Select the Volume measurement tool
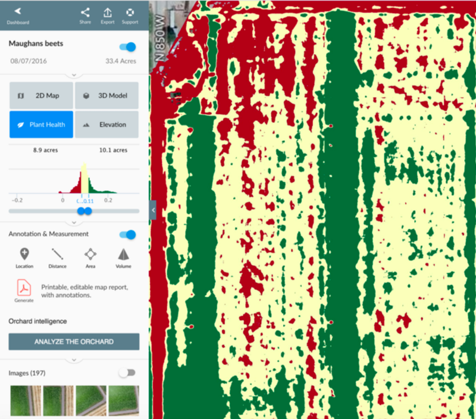The height and width of the screenshot is (419, 476). 123,256
